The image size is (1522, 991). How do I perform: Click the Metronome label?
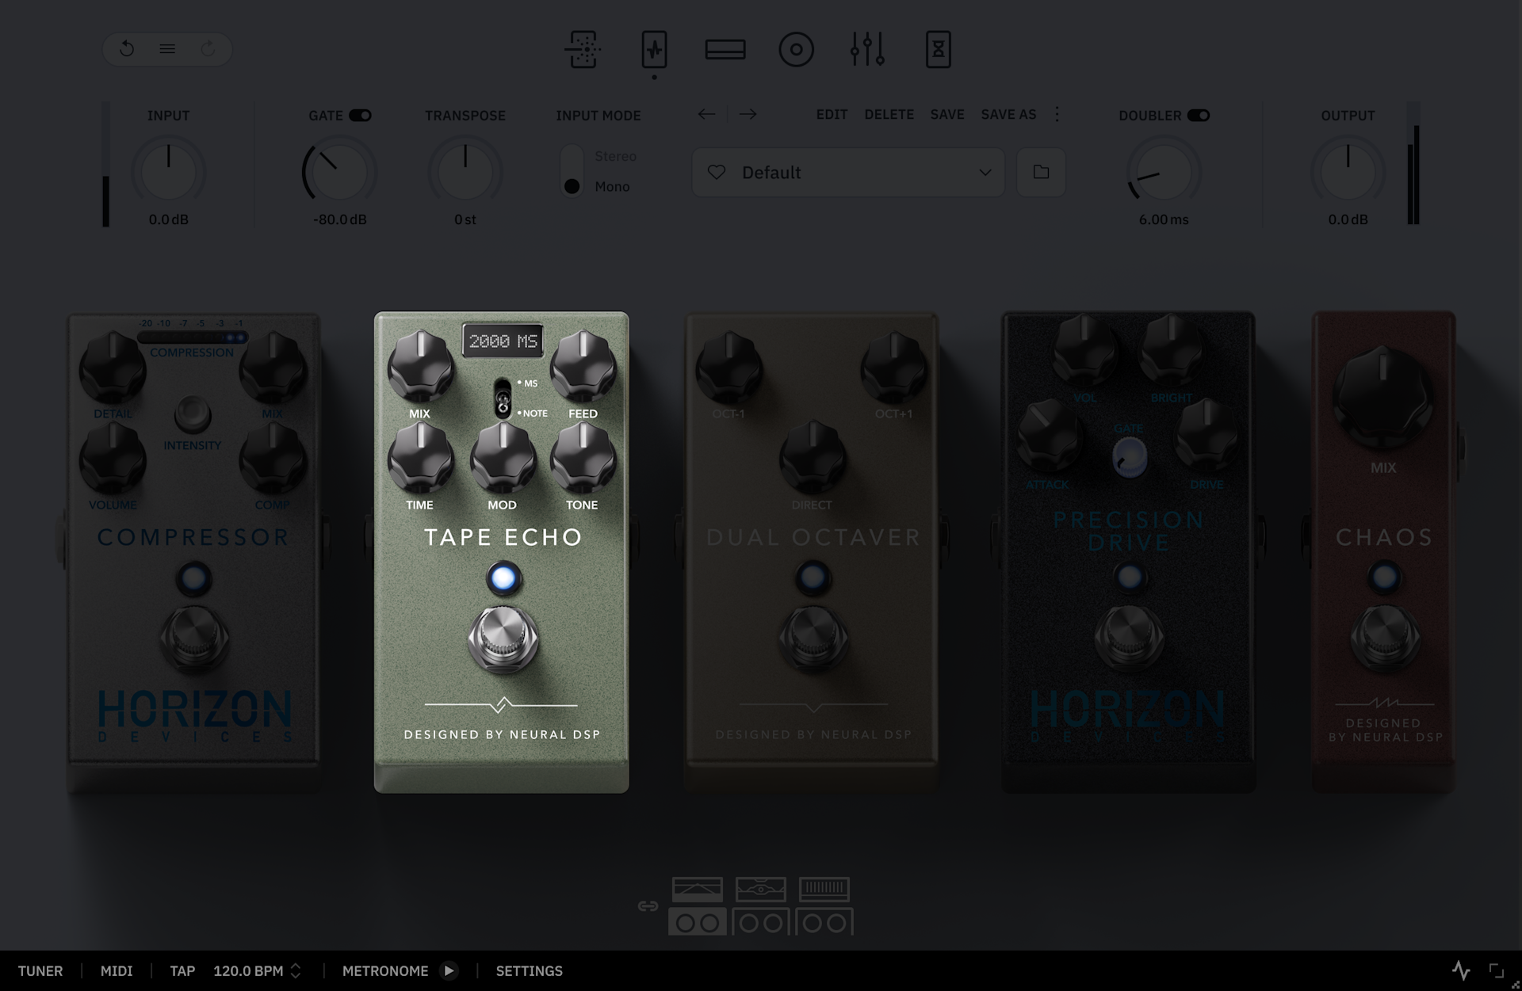click(385, 970)
